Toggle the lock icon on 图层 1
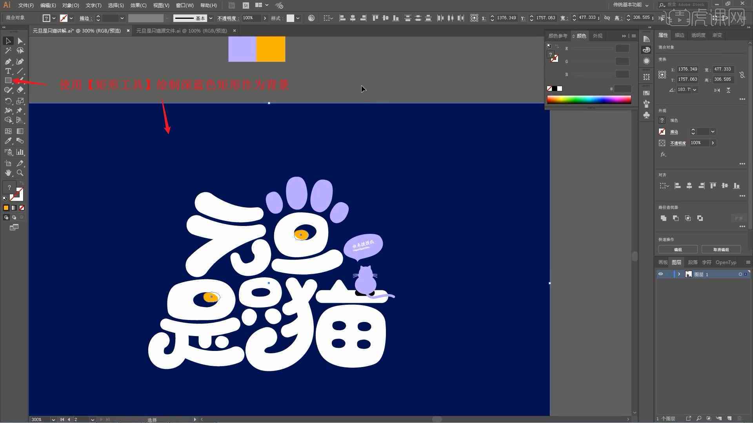Viewport: 753px width, 423px height. tap(668, 274)
